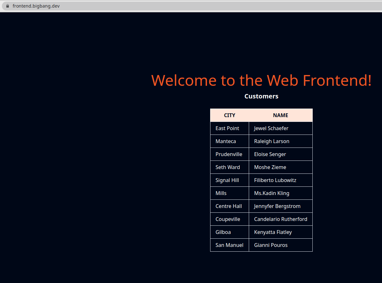Click the Coupeville city entry
Image resolution: width=382 pixels, height=283 pixels.
228,219
